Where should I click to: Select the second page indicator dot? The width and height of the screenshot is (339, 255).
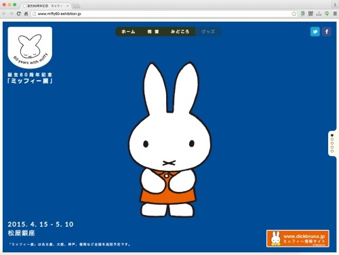[x=332, y=139]
